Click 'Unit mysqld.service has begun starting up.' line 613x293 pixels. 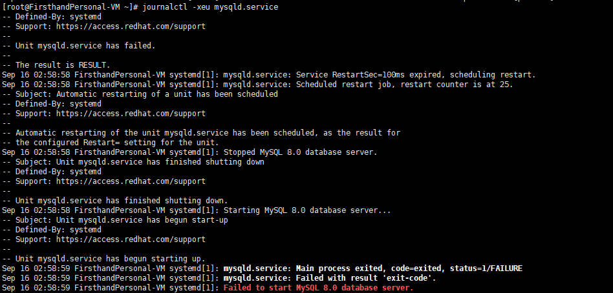(x=110, y=259)
